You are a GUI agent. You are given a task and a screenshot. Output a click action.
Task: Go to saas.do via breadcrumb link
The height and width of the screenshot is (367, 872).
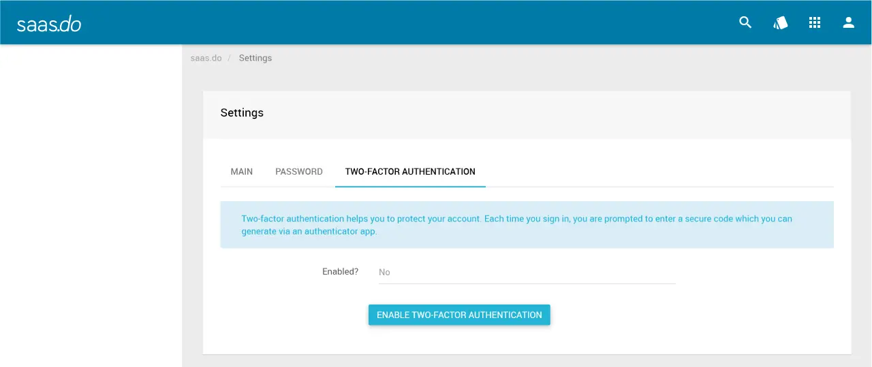(206, 58)
